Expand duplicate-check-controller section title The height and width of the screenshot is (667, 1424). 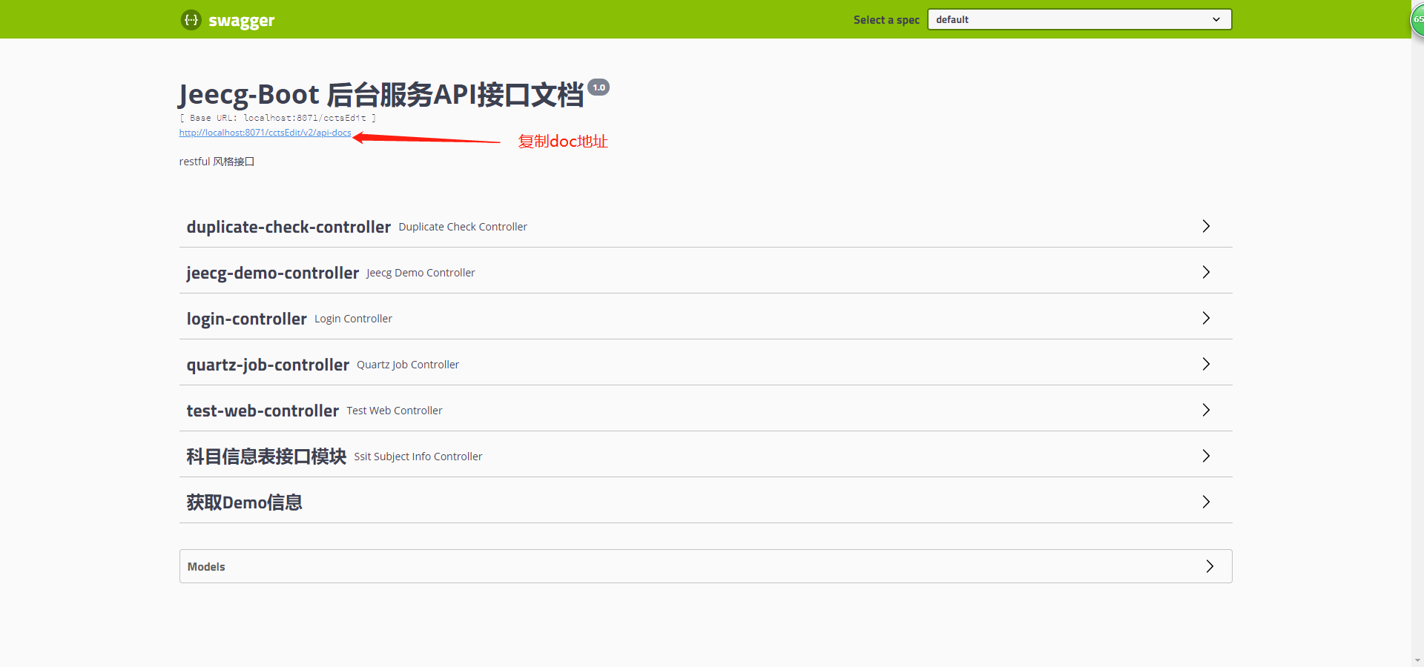coord(289,227)
